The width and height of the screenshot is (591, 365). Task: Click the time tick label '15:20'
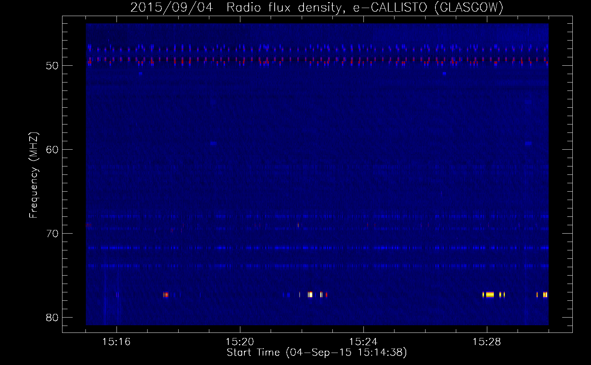coord(240,342)
